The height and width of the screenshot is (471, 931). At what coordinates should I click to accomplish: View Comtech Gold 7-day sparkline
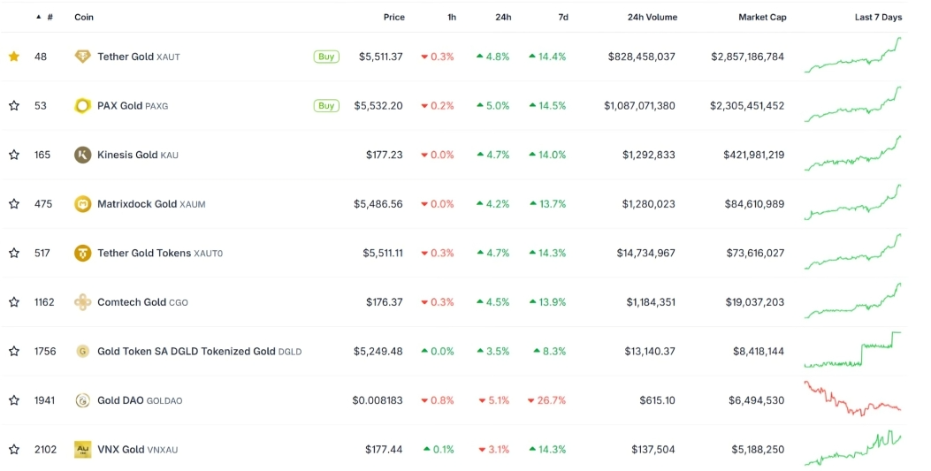pos(853,300)
